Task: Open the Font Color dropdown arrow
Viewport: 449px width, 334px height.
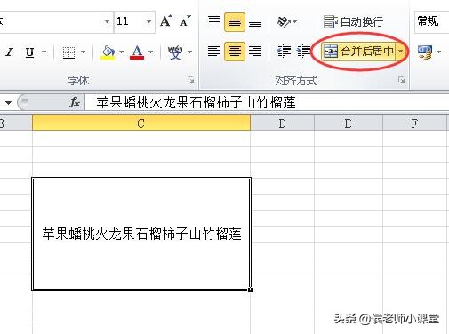Action: (151, 52)
